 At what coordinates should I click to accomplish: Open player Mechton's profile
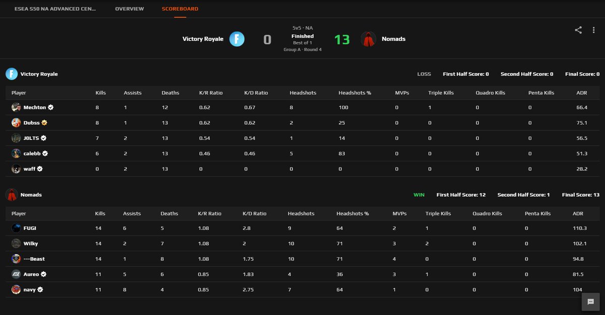[35, 107]
